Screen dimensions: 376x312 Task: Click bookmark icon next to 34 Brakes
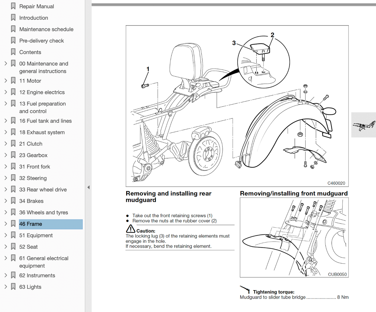click(13, 201)
